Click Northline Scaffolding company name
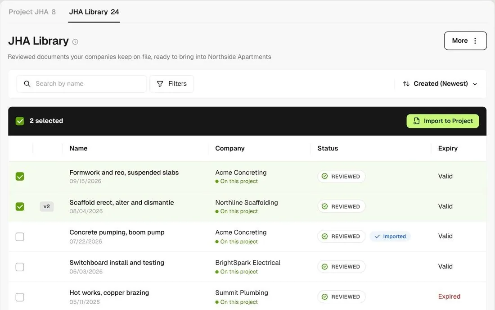Viewport: 495px width, 310px height. (247, 203)
